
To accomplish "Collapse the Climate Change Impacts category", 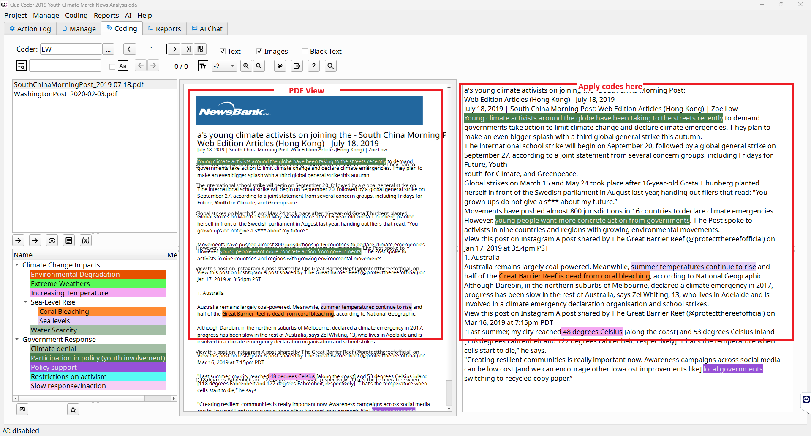I will (17, 265).
